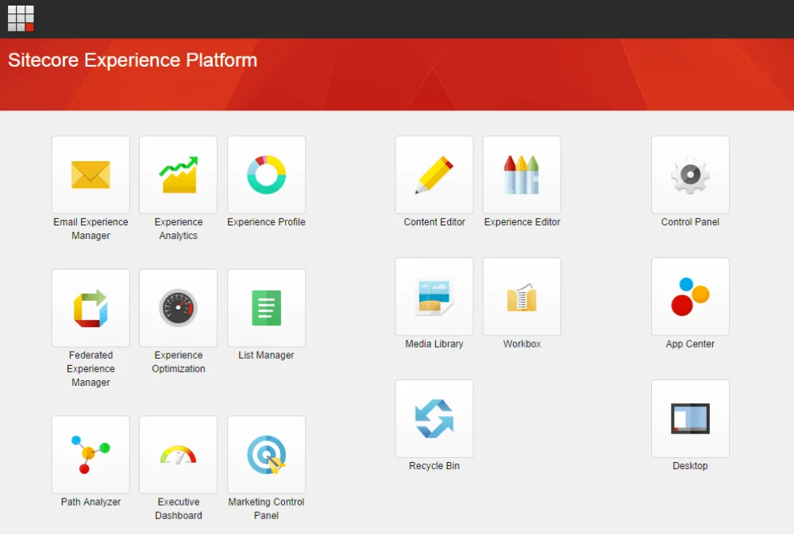Launch the Federated Experience Manager

(90, 308)
